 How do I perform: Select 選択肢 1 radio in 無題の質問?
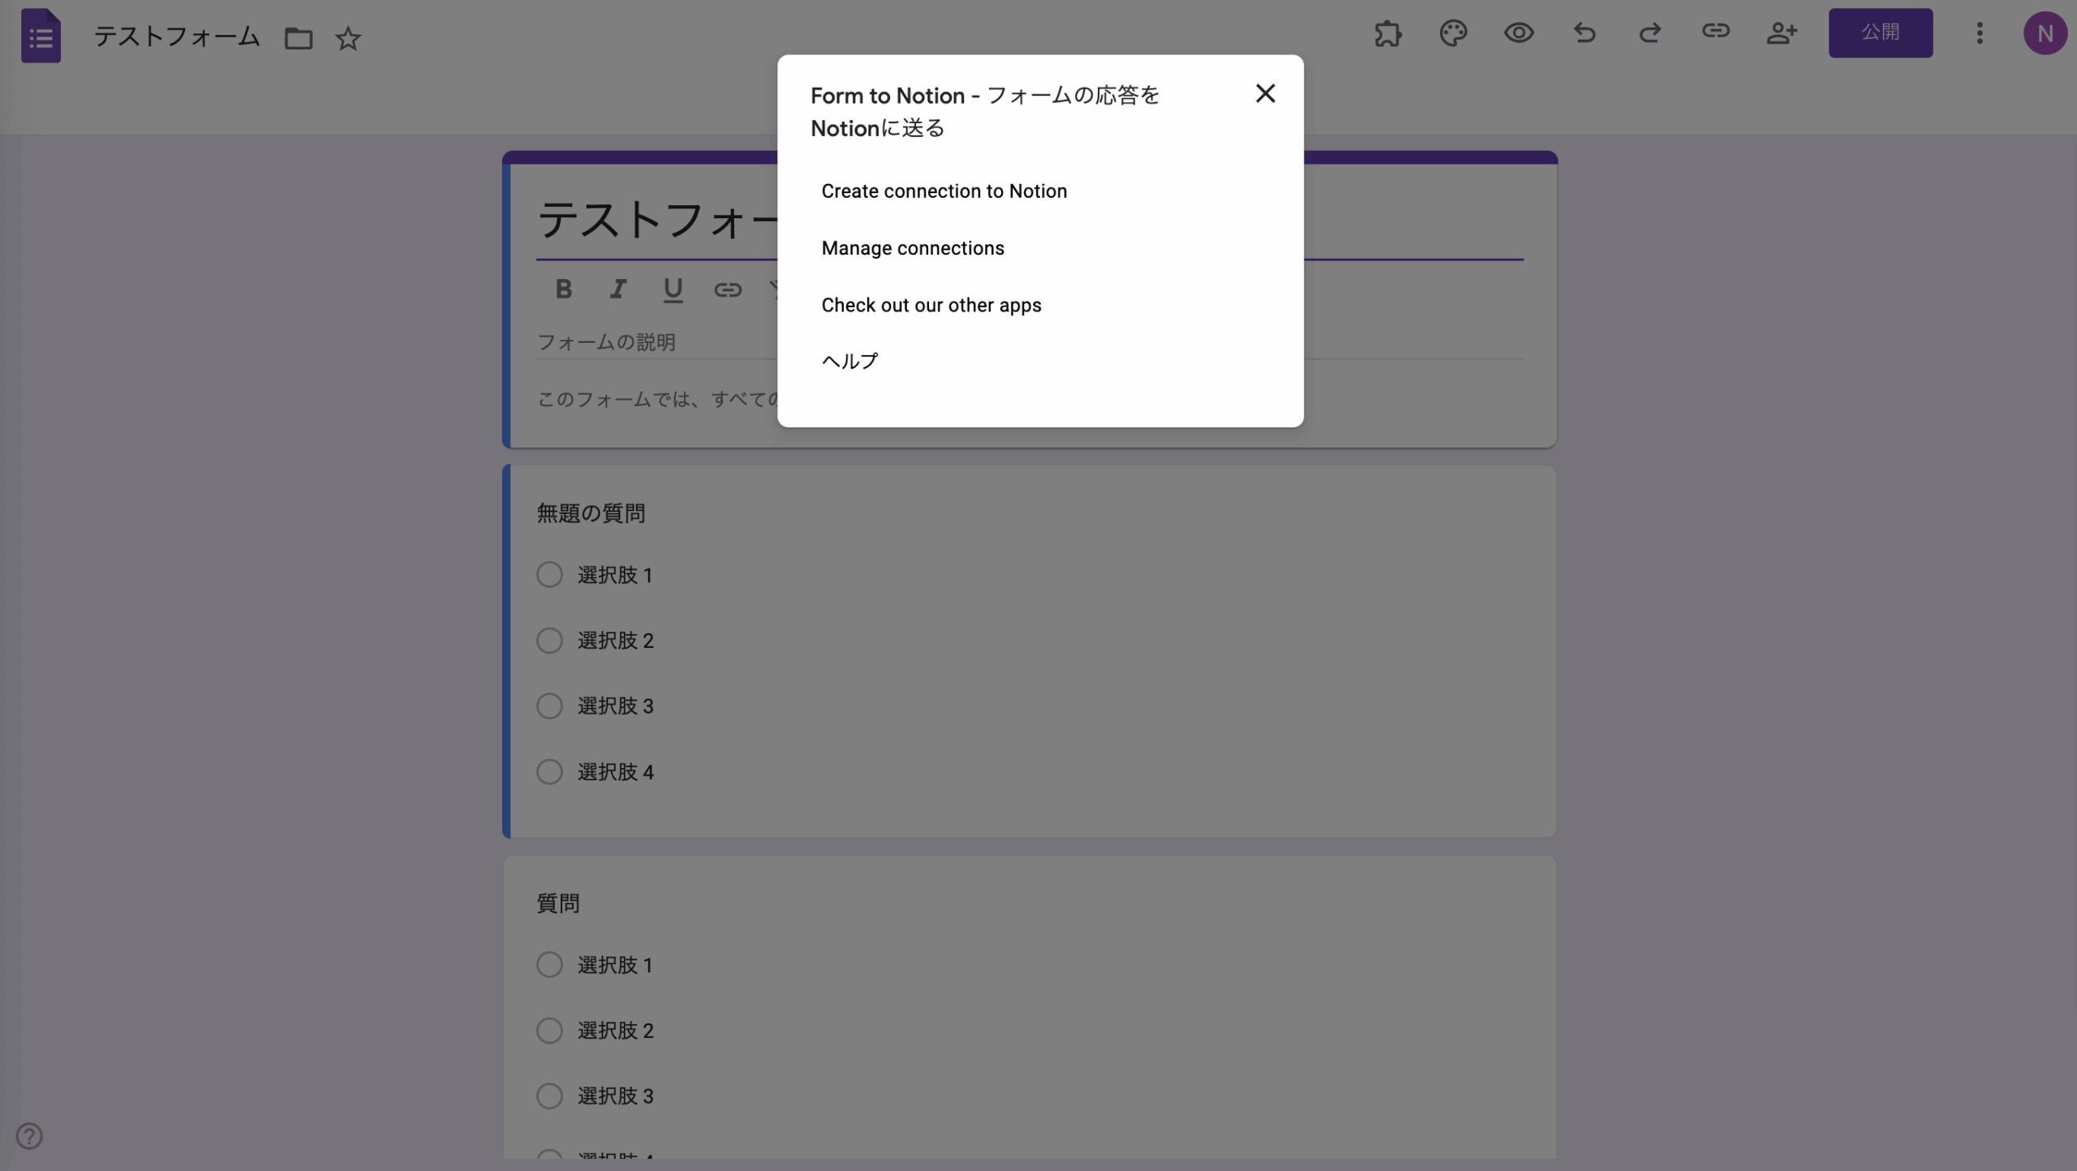coord(549,575)
